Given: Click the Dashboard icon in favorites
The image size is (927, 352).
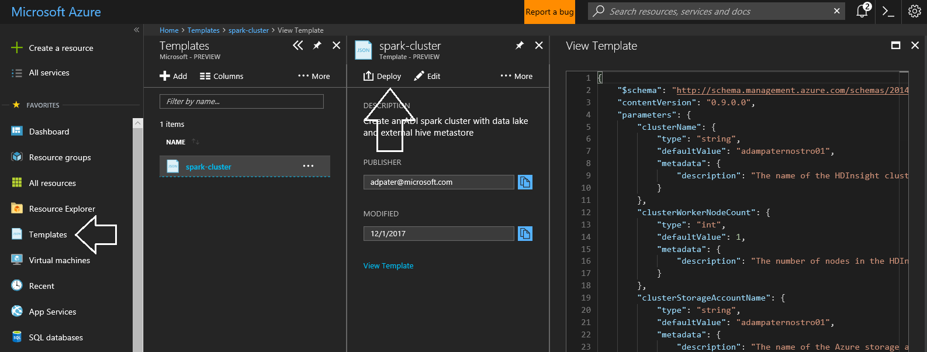Looking at the screenshot, I should 17,131.
